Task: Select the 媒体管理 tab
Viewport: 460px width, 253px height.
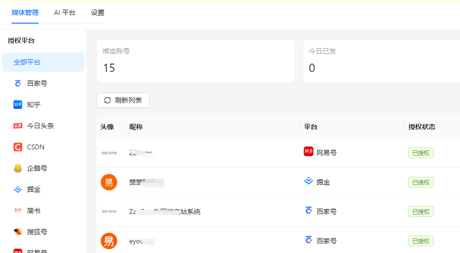Action: click(x=25, y=13)
